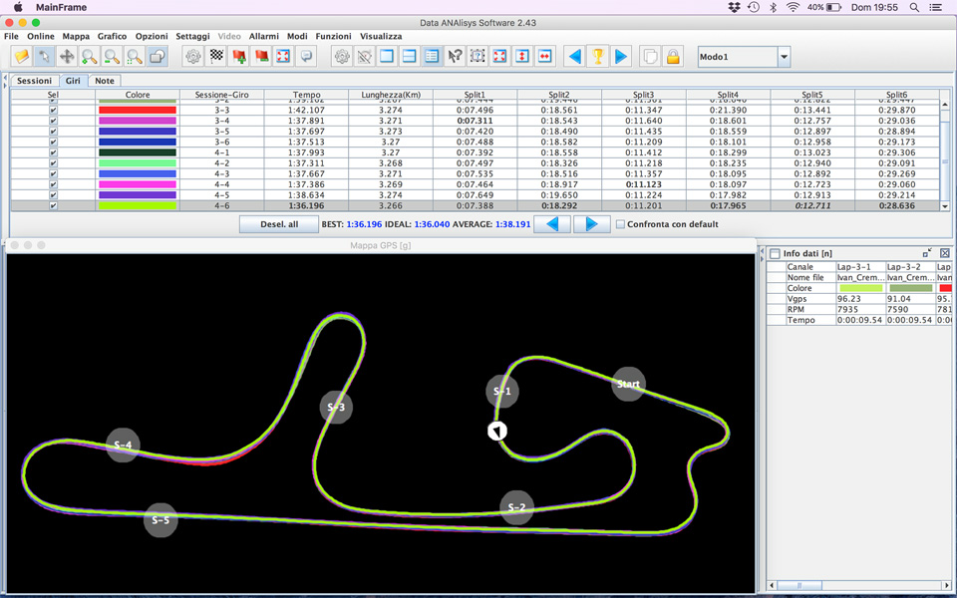Click the red color swatch of lap 3-3
This screenshot has height=598, width=957.
[138, 111]
